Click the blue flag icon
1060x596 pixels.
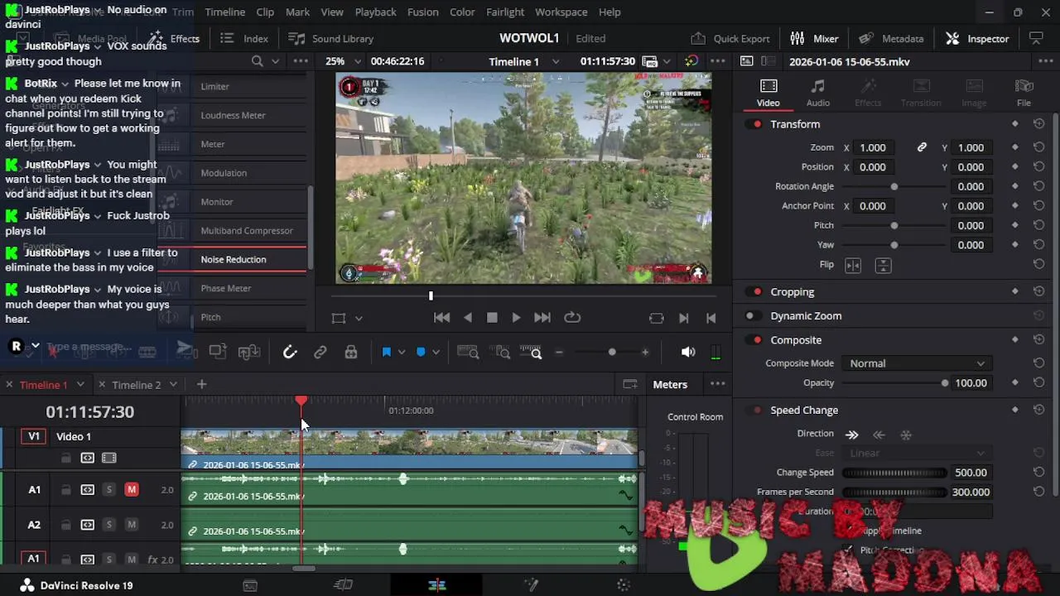point(386,353)
